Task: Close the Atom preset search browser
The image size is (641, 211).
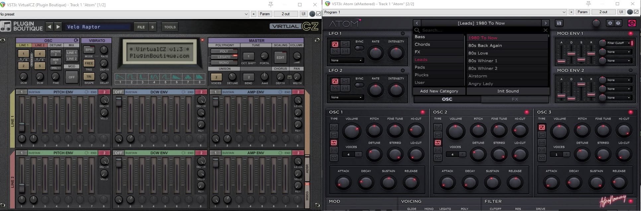Action: [x=545, y=30]
